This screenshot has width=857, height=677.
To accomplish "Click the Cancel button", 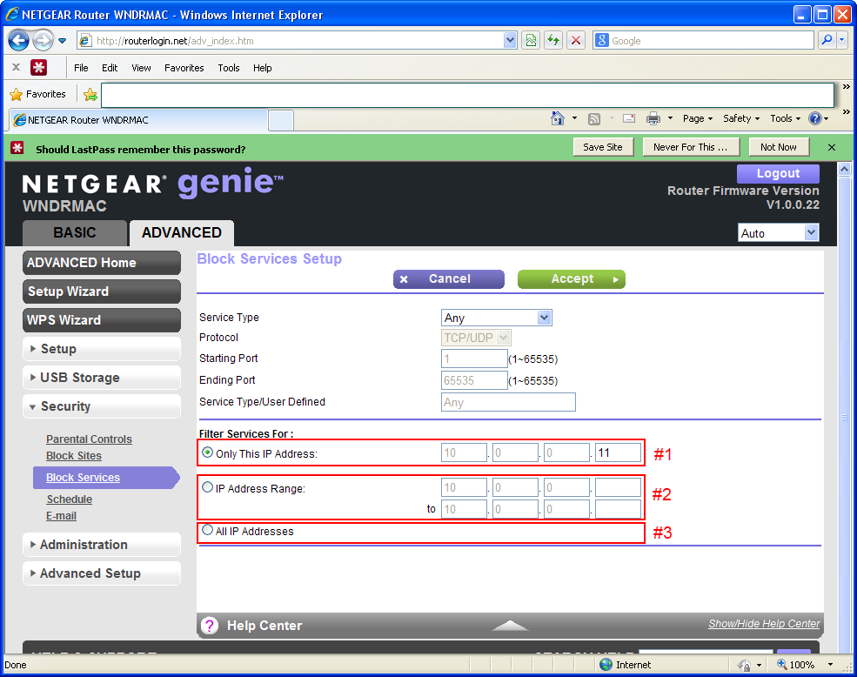I will [x=449, y=279].
